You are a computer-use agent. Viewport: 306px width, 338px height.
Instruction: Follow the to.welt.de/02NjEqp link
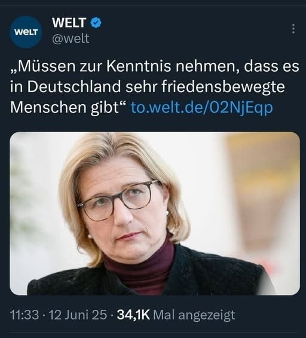tap(202, 107)
